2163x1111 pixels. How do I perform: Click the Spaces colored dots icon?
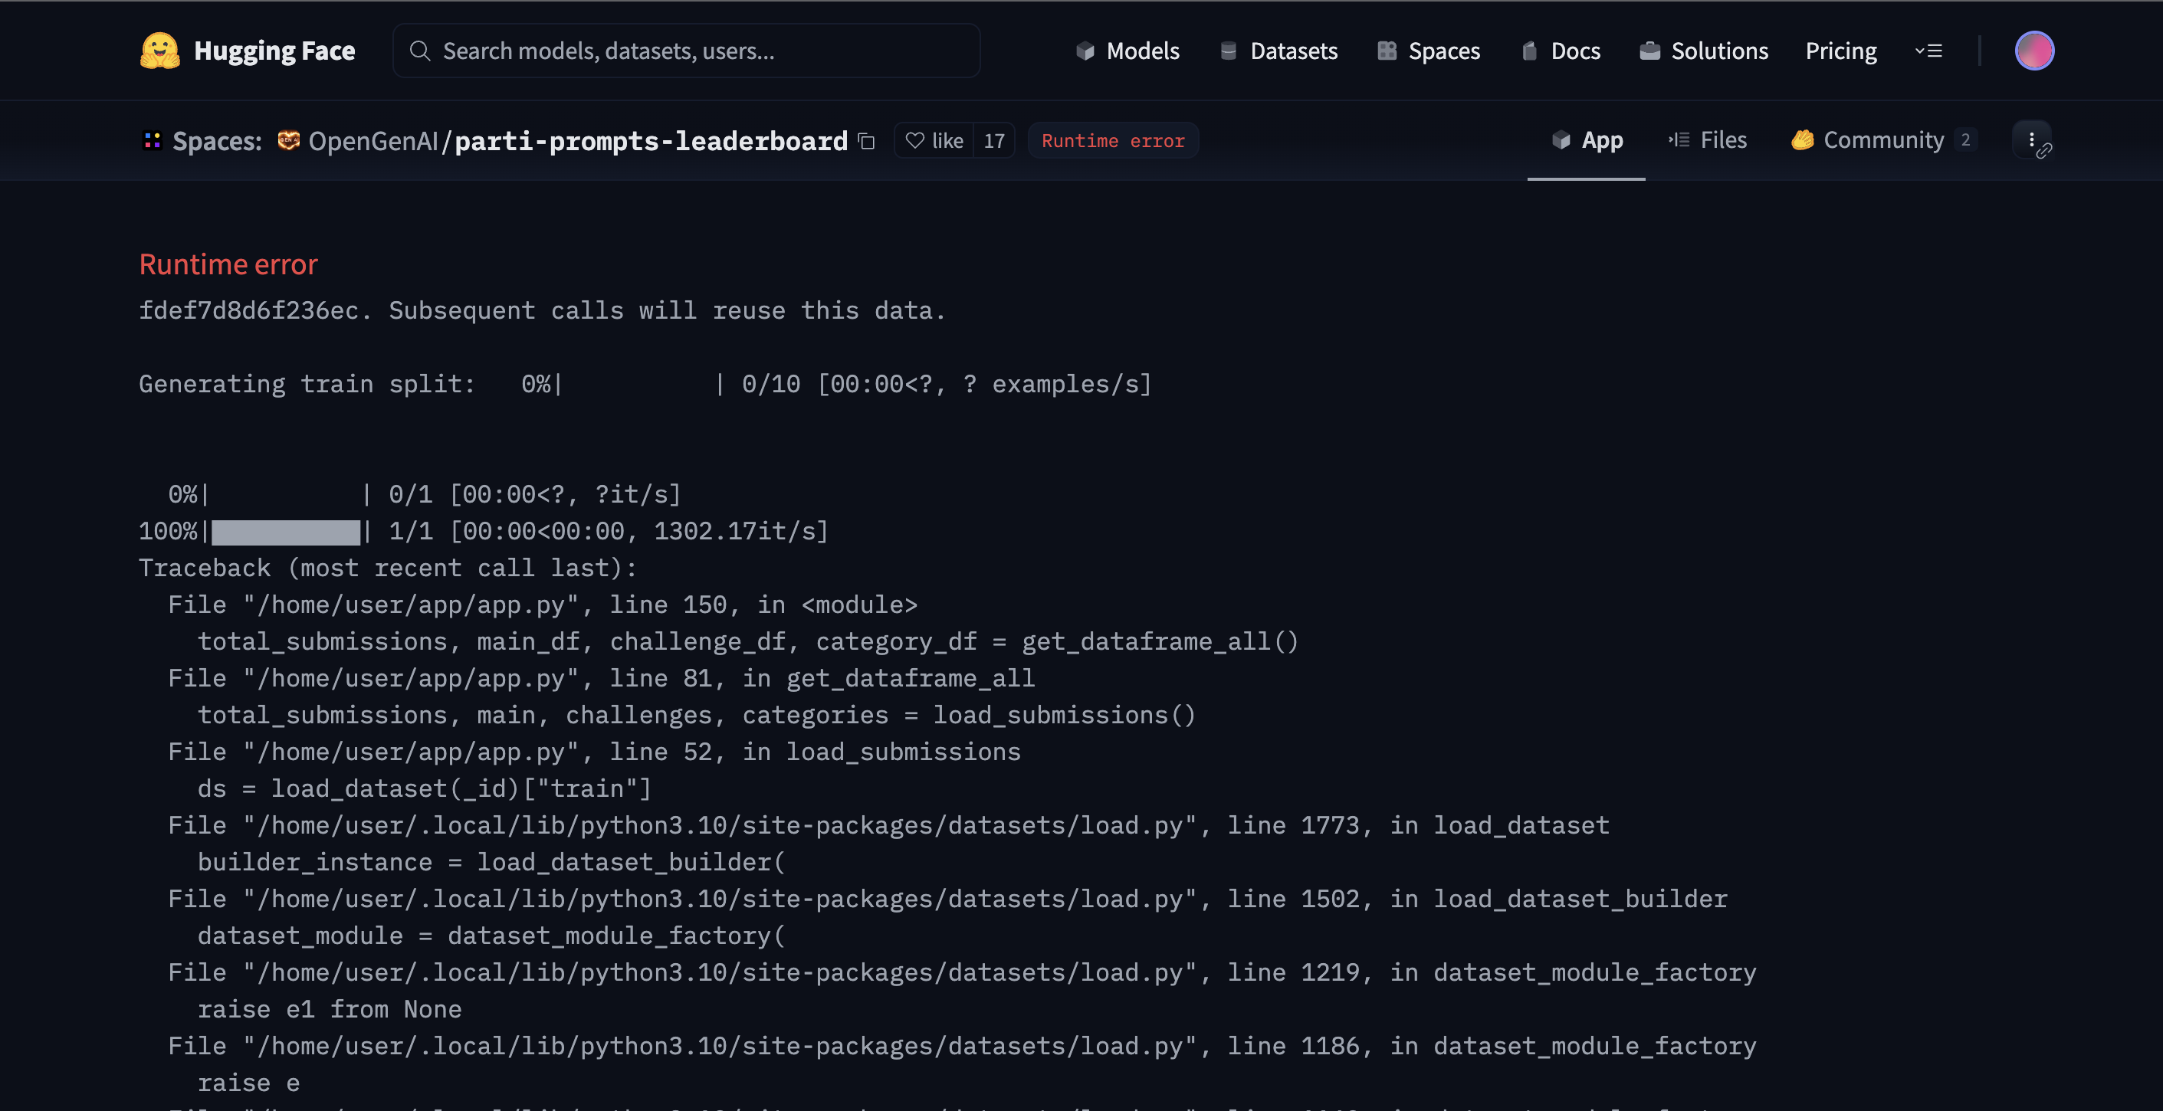152,140
